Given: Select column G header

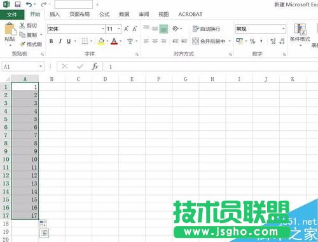Looking at the screenshot, I should coord(186,79).
